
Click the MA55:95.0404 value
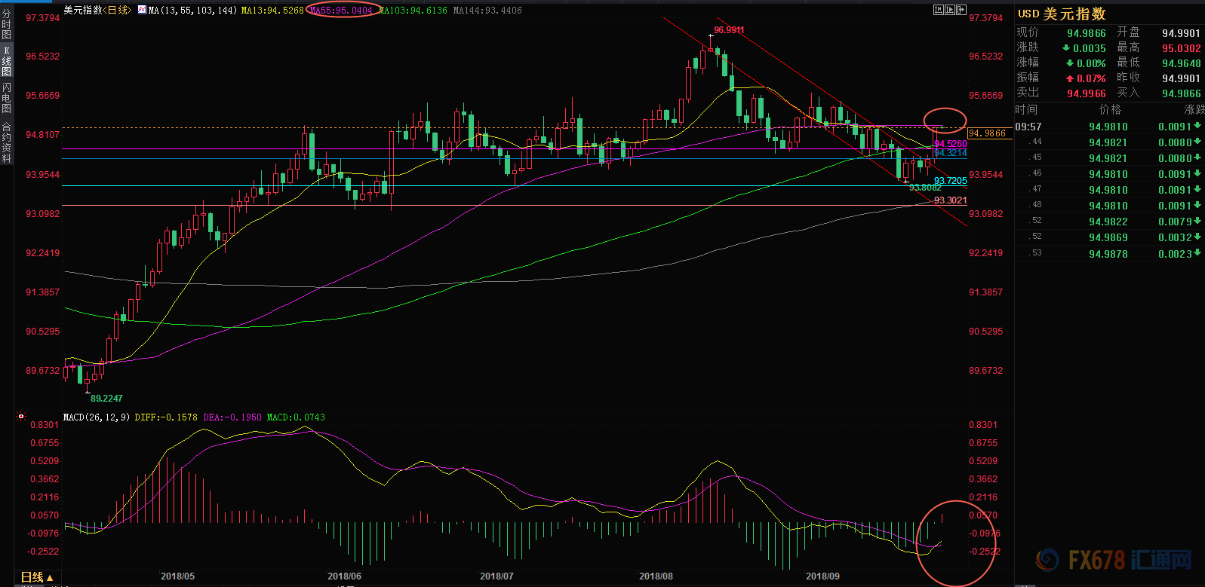(x=342, y=11)
